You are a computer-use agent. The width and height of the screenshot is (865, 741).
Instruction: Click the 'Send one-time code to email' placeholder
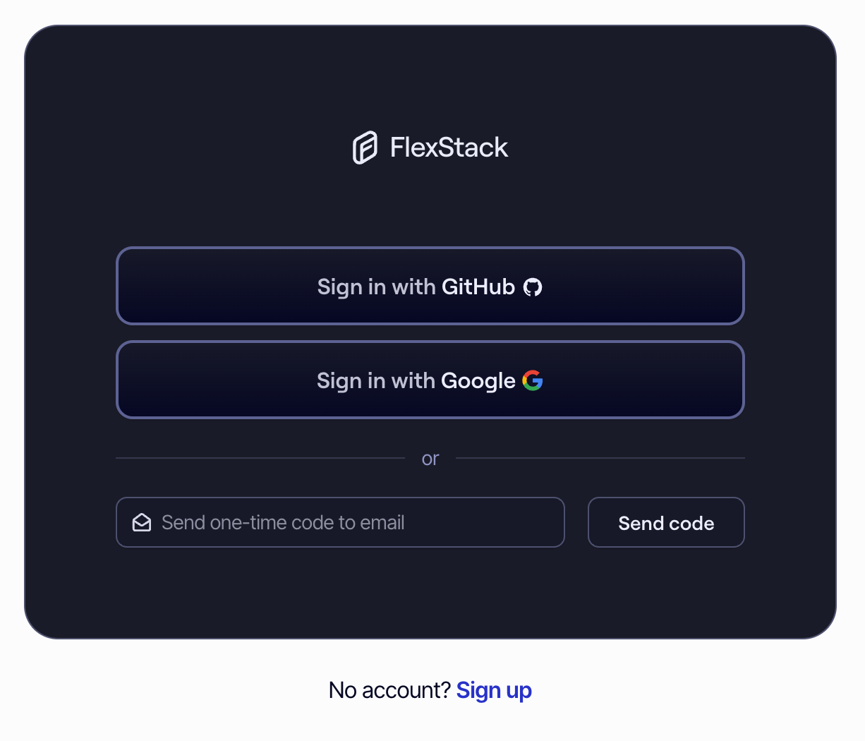coord(282,522)
